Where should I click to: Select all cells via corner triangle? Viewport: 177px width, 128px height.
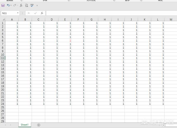tap(4, 19)
